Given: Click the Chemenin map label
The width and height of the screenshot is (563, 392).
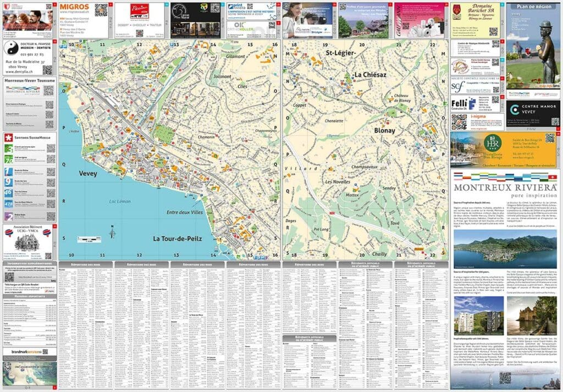Looking at the screenshot, I should coord(206,137).
